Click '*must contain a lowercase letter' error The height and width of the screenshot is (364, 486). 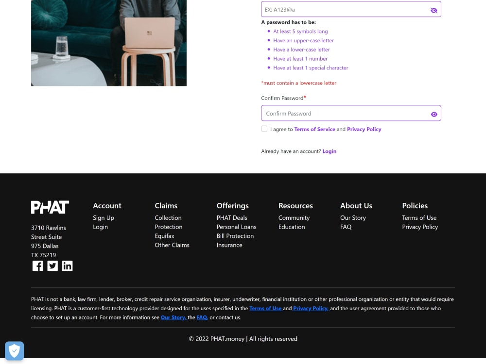pos(298,83)
